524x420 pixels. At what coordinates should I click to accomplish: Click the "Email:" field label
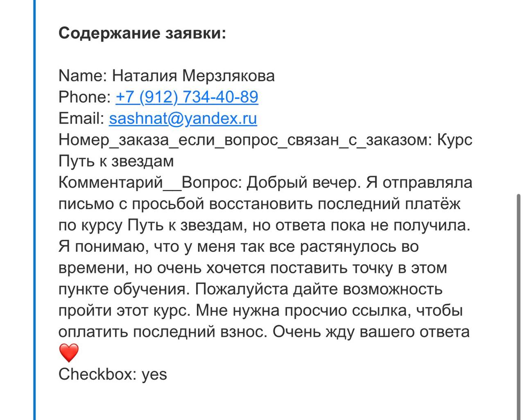(81, 118)
